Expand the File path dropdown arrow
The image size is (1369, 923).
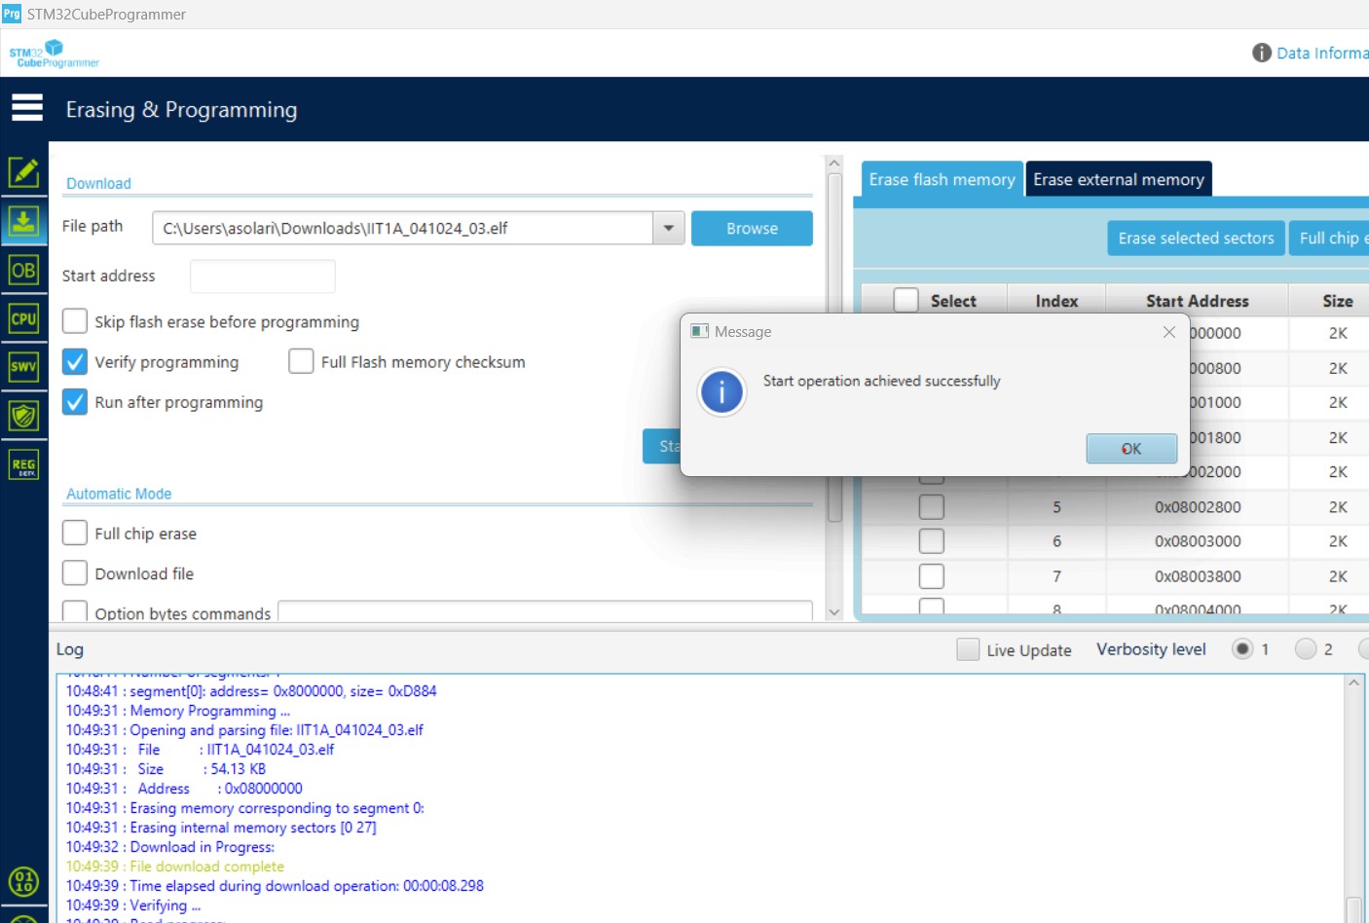click(668, 228)
